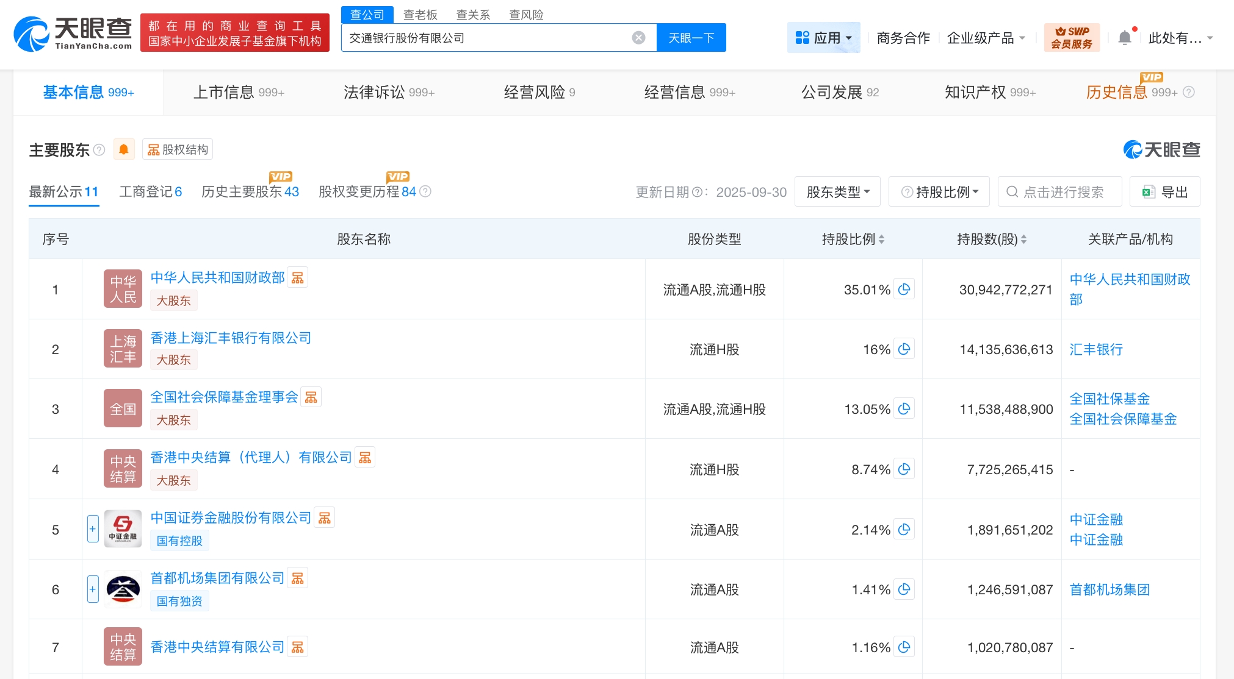Click pie chart icon next to 35.01%

(904, 290)
